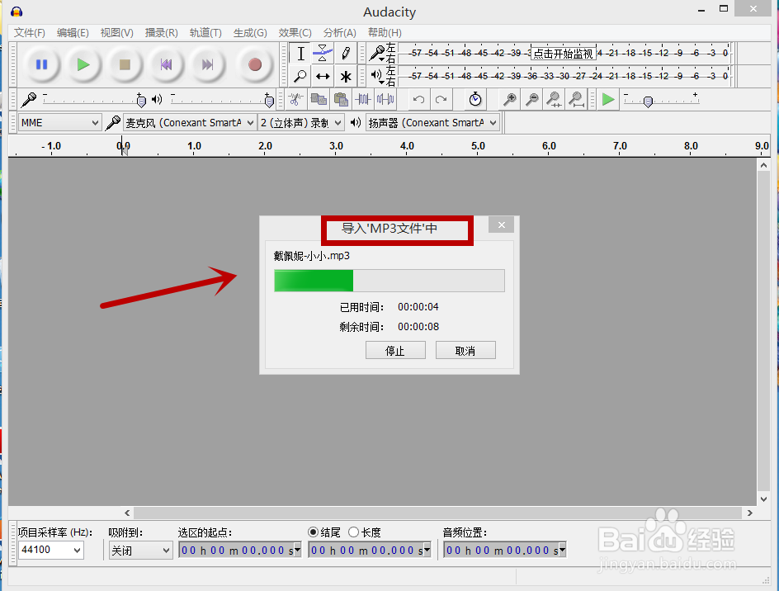
Task: Click the Fit Selection zoom icon
Action: click(554, 99)
